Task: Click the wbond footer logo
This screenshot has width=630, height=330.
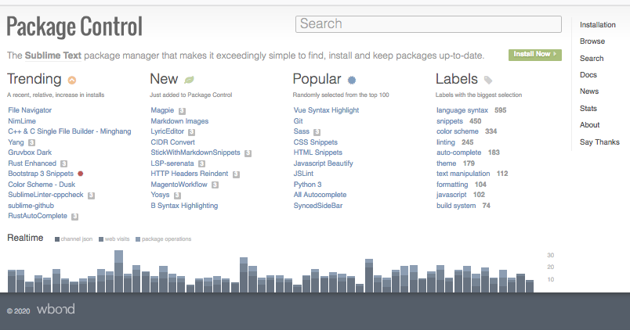Action: click(56, 310)
